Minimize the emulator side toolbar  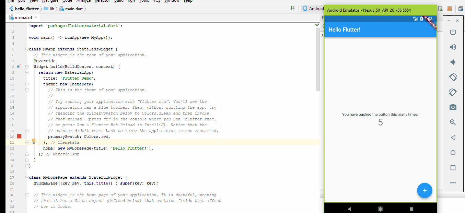(x=449, y=21)
